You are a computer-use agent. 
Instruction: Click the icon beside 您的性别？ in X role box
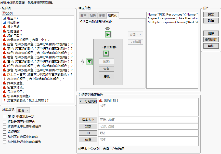(x=101, y=101)
